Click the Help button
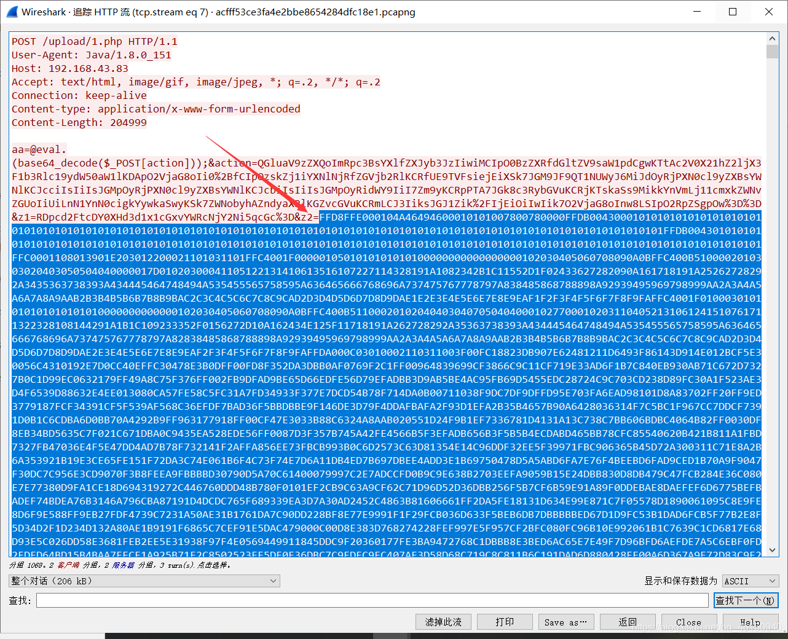788x639 pixels. tap(750, 622)
